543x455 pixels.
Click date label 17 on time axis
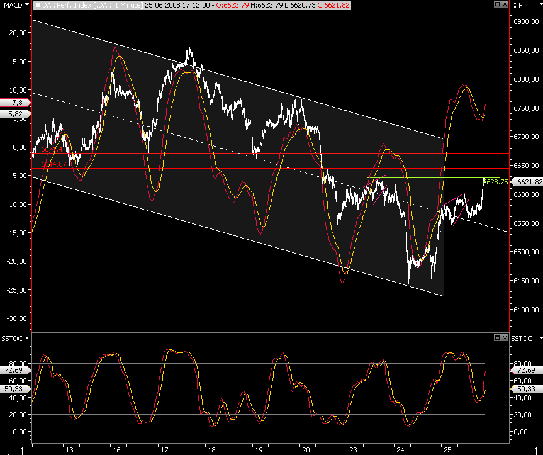[164, 450]
